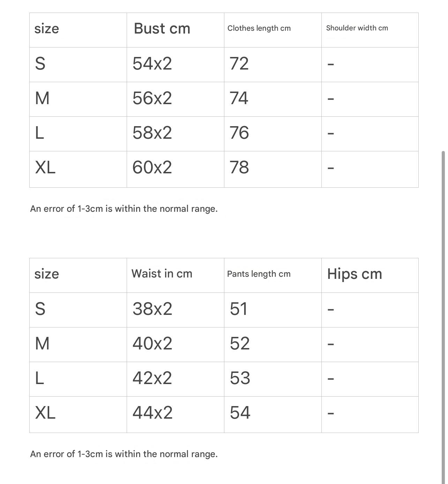Click the "Hips cm" column header
Viewport: 448px width, 484px height.
pyautogui.click(x=354, y=274)
